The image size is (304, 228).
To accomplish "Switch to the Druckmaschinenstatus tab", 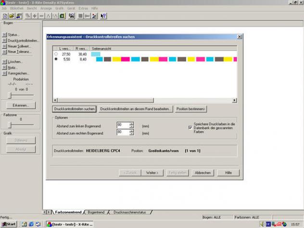I will tap(130, 212).
